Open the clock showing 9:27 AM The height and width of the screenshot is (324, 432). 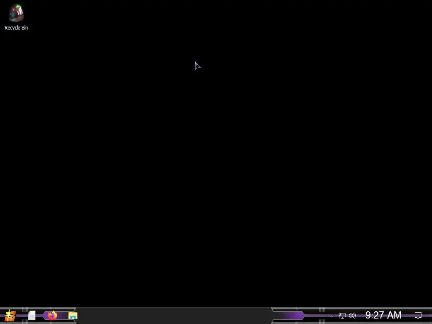pos(383,315)
